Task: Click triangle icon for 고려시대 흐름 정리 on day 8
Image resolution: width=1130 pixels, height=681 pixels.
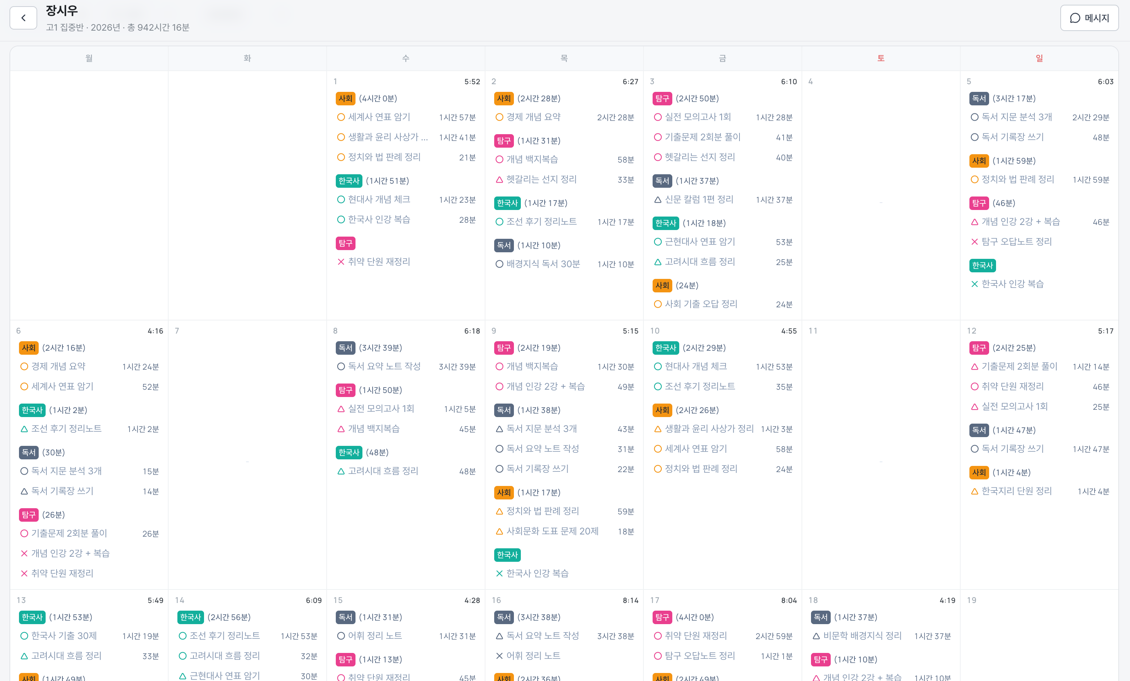Action: coord(341,471)
